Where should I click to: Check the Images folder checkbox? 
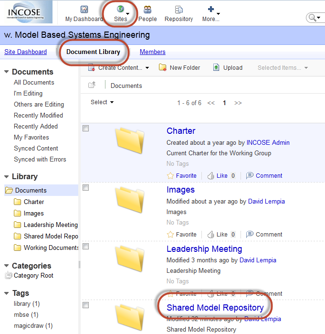pos(86,188)
